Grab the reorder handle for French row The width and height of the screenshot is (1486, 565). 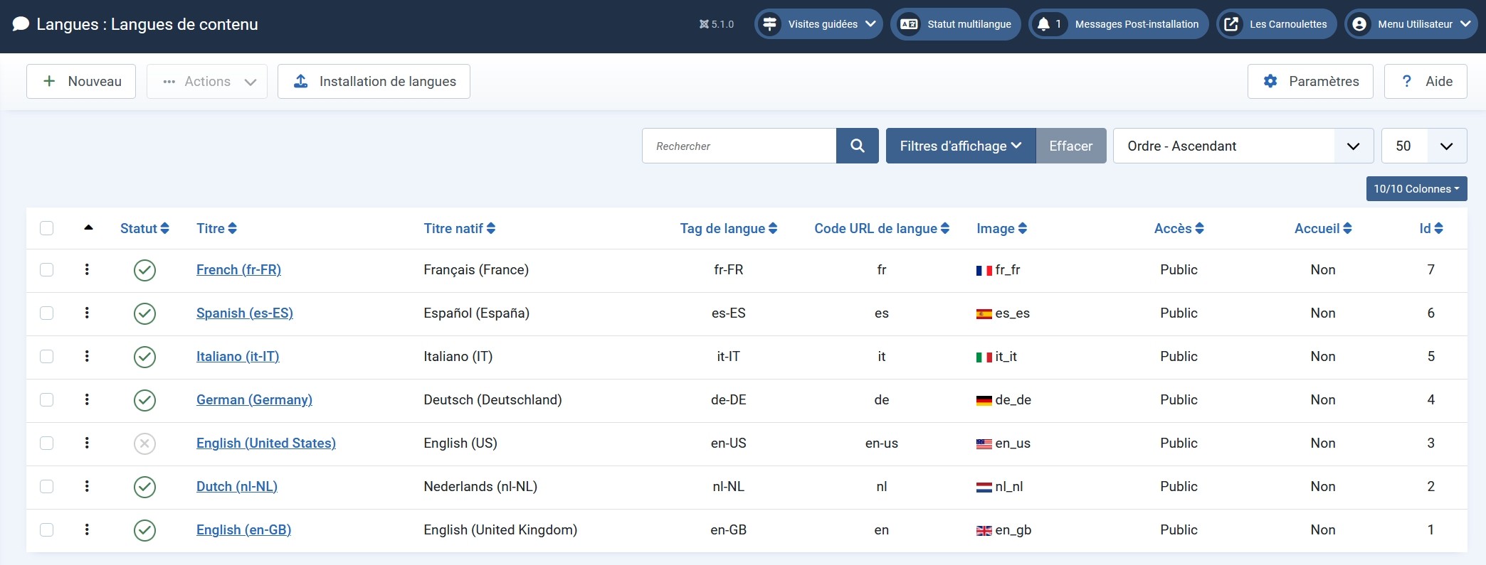point(87,269)
